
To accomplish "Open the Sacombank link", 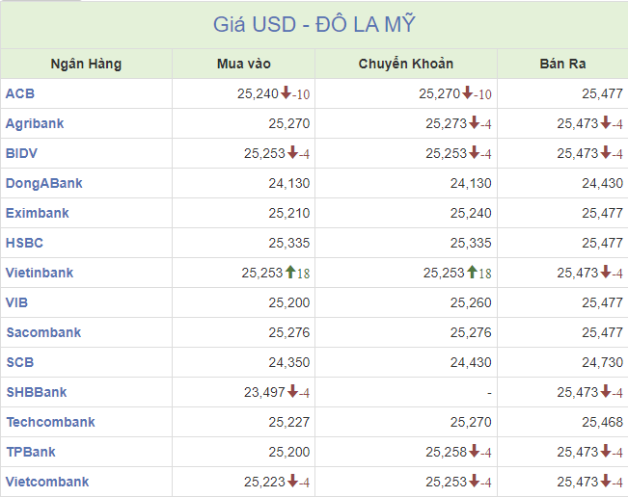I will click(x=43, y=332).
